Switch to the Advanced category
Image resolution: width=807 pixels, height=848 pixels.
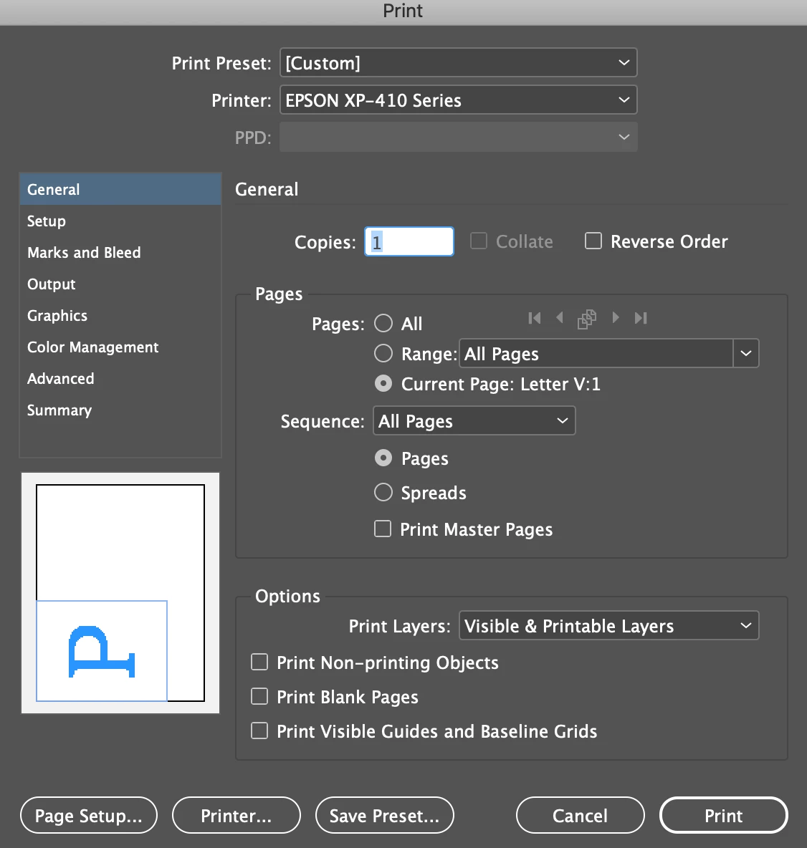[120, 379]
